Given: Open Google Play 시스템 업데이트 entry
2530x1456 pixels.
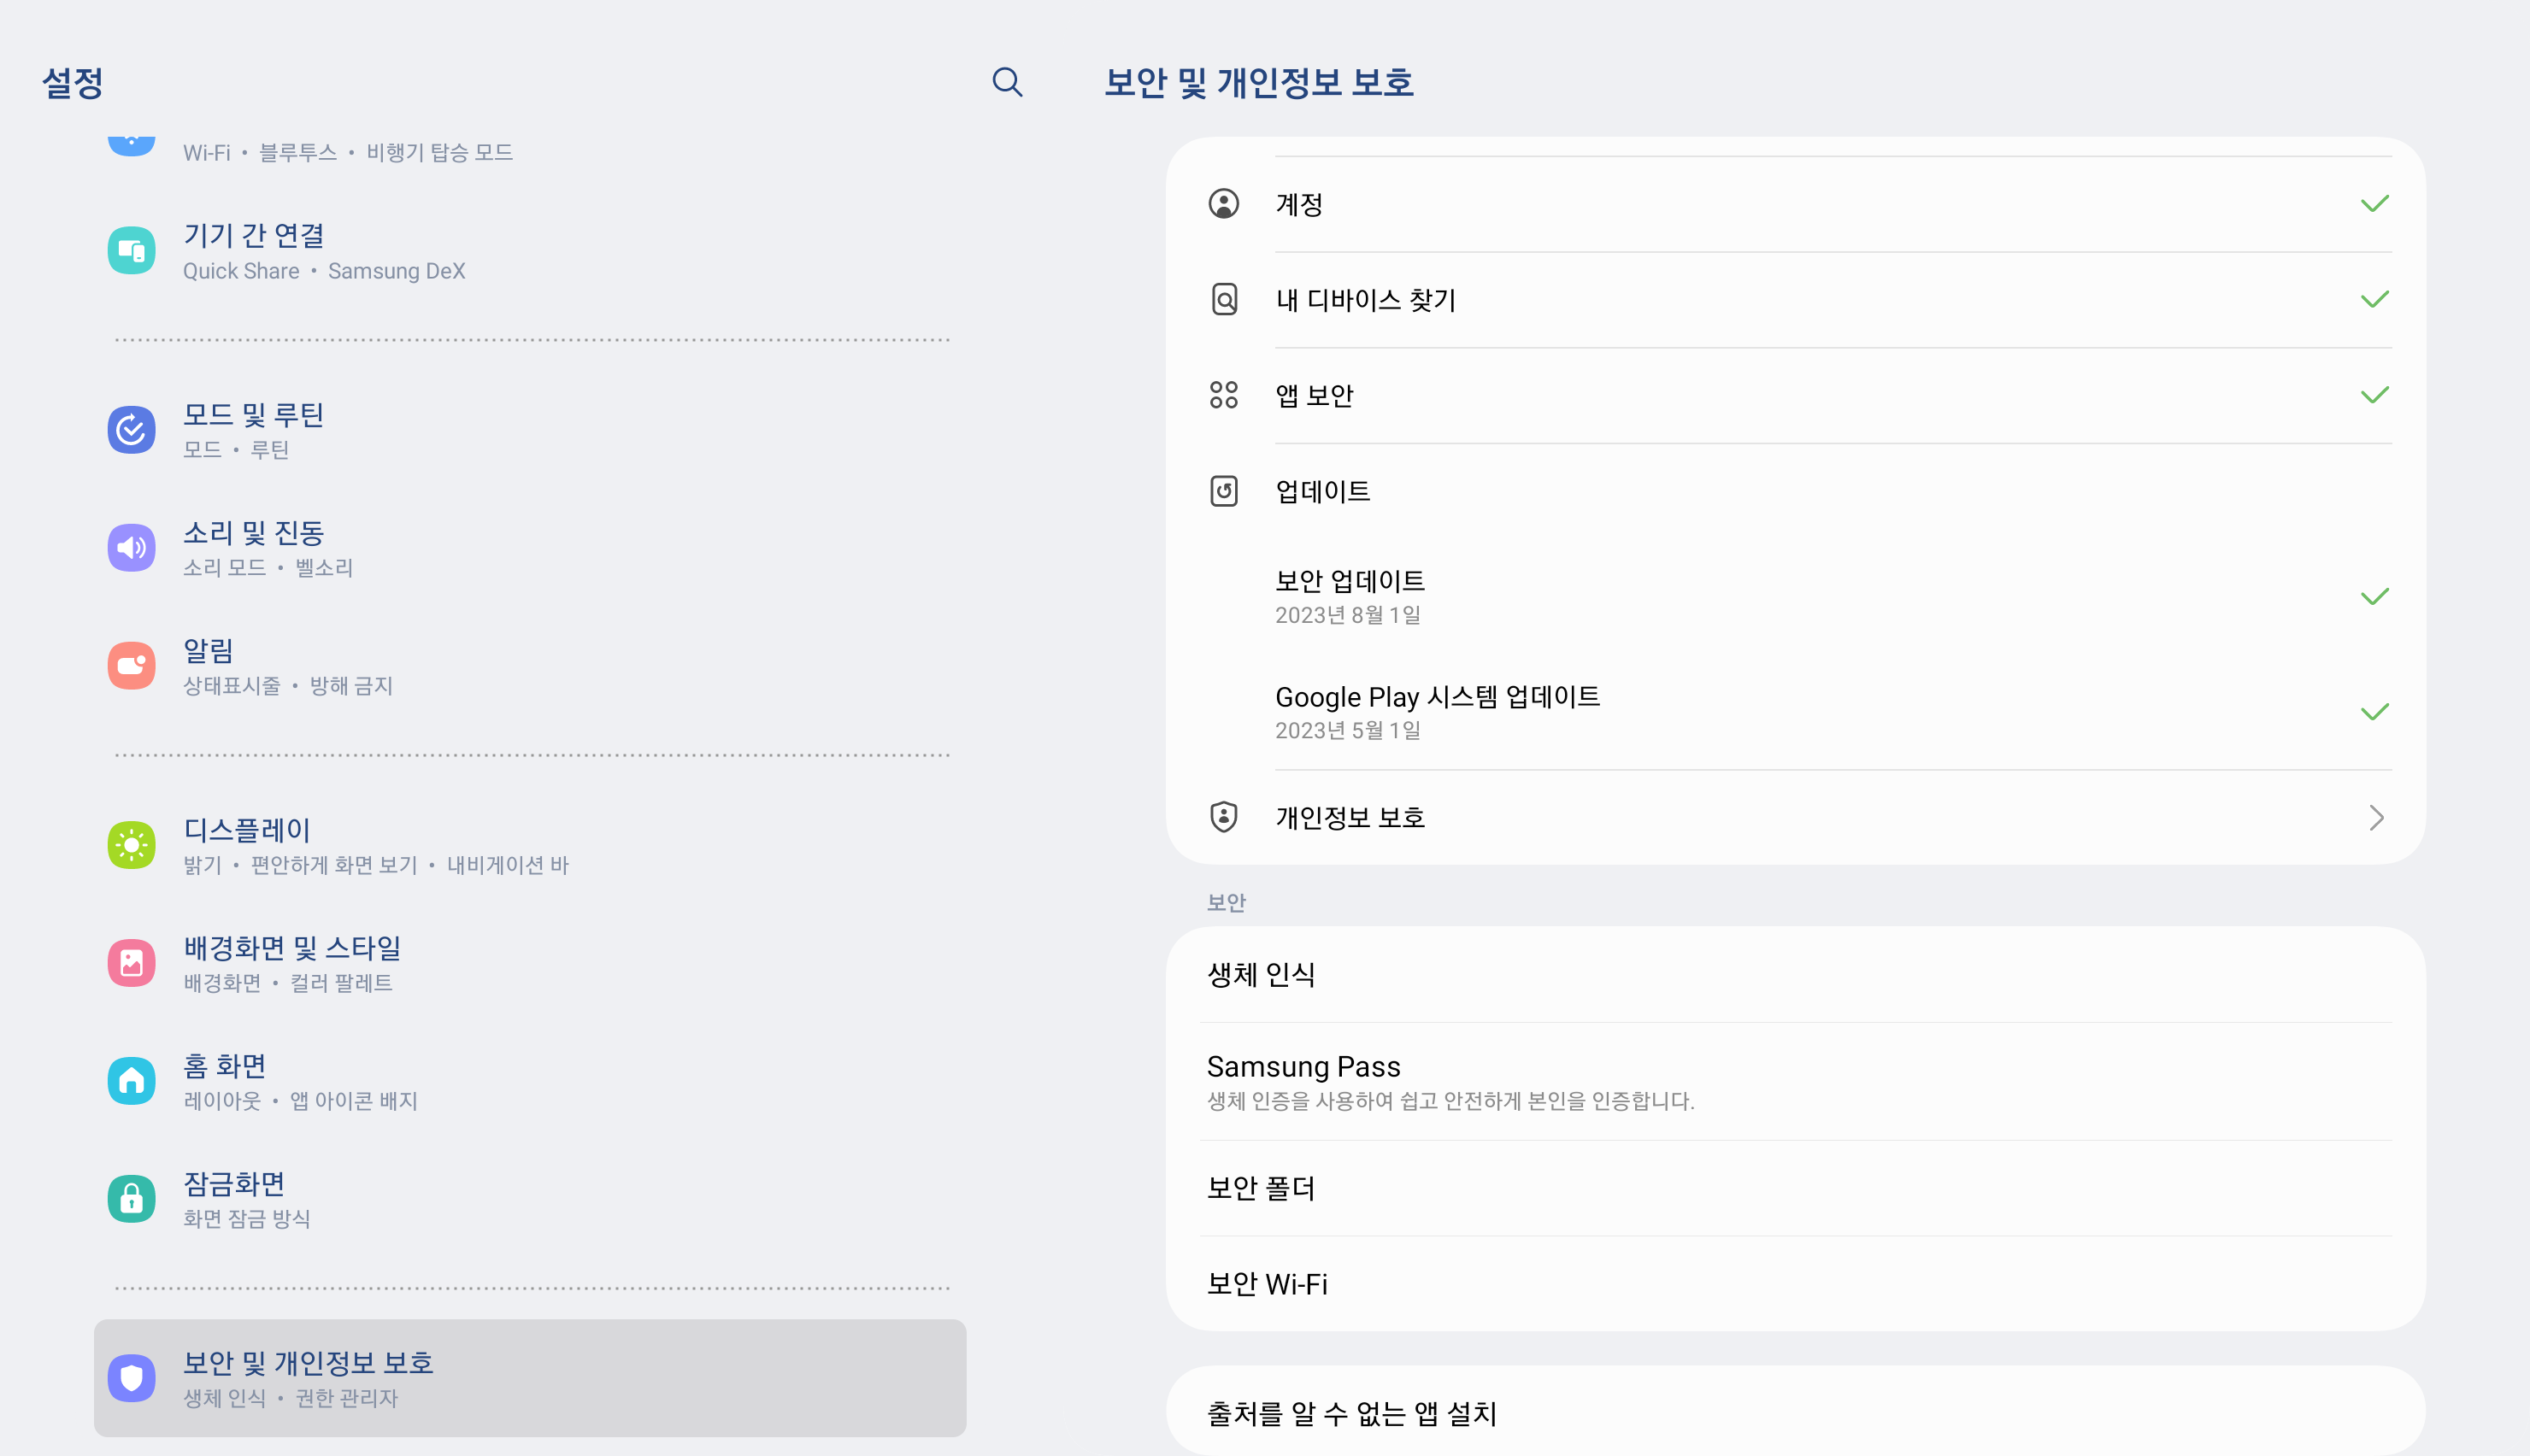Looking at the screenshot, I should [1437, 711].
